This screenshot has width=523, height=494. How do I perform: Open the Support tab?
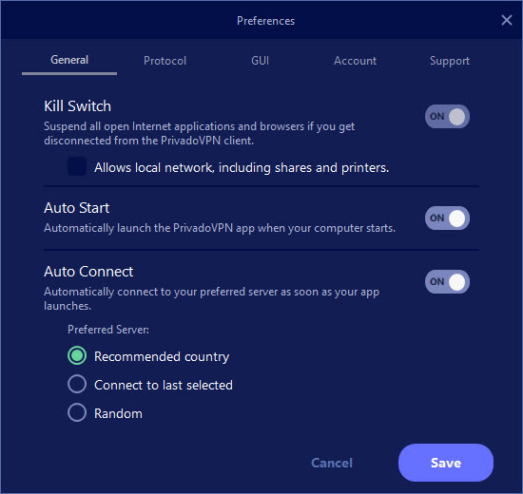tap(450, 61)
